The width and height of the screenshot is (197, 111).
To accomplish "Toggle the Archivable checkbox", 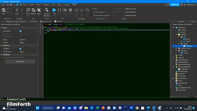I will (x=20, y=31).
